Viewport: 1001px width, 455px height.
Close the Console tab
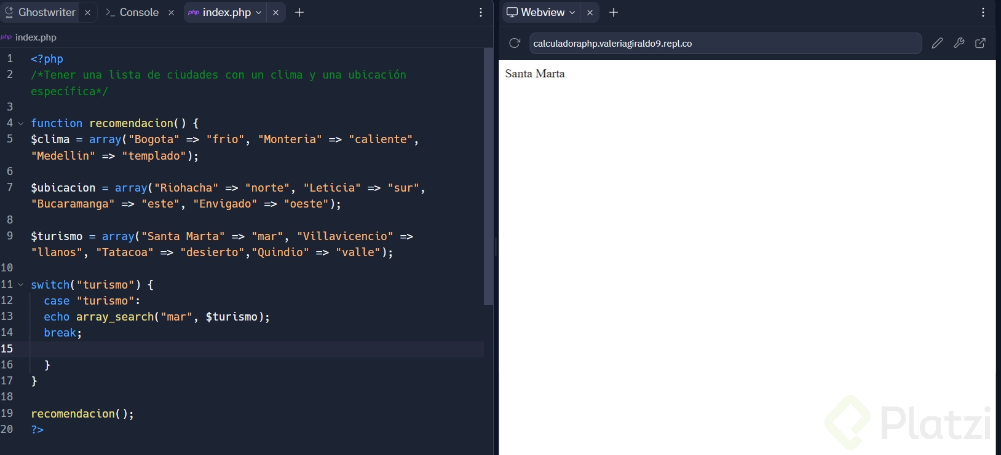click(x=171, y=12)
